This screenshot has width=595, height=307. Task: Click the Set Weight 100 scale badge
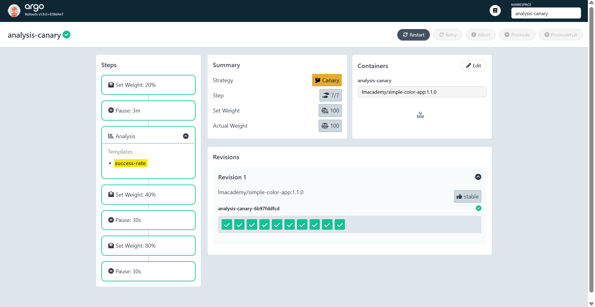(x=330, y=110)
